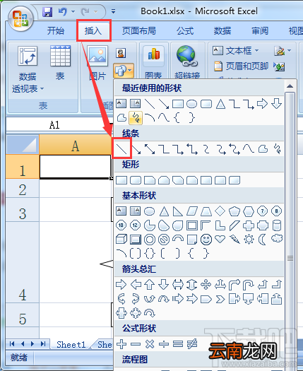303x371 pixels.
Task: Choose the Elbow Connector under 线条
Action: (164, 149)
